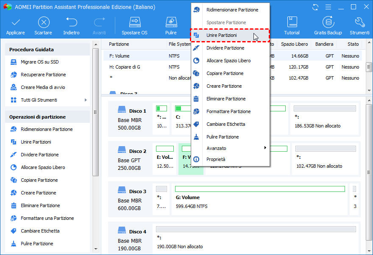Screen dimensions: 373x255
Task: Choose Formattare Partizione from context menu
Action: click(230, 111)
